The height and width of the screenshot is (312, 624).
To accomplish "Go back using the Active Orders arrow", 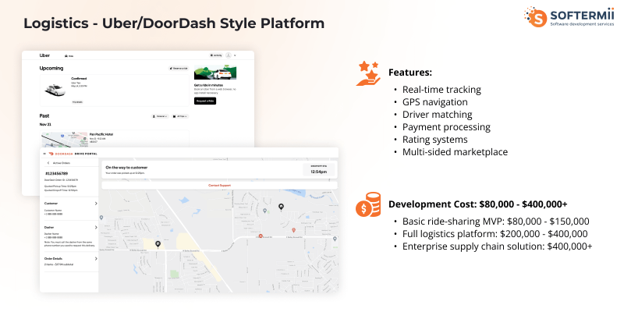I will pos(48,163).
